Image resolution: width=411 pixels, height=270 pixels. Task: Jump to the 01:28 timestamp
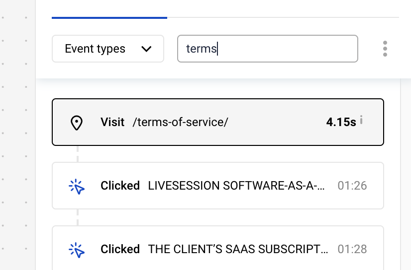352,249
